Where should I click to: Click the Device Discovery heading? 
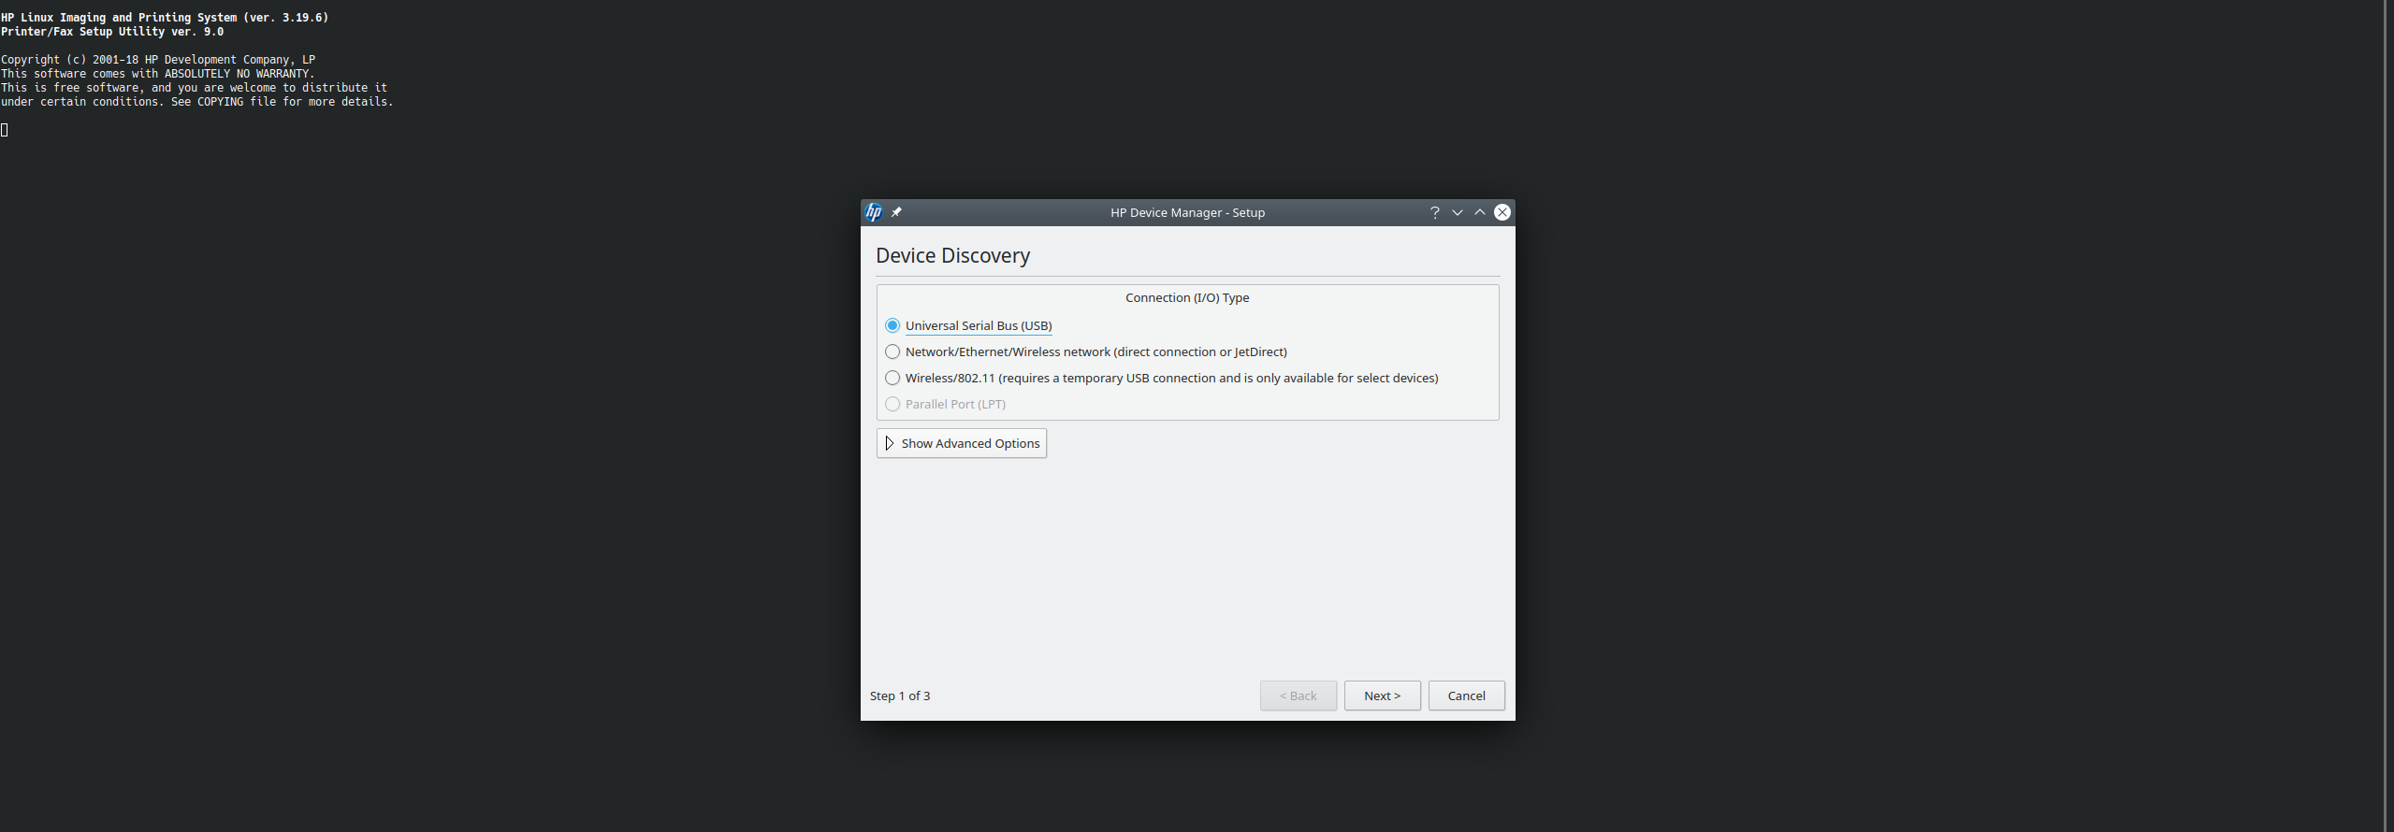pyautogui.click(x=953, y=255)
